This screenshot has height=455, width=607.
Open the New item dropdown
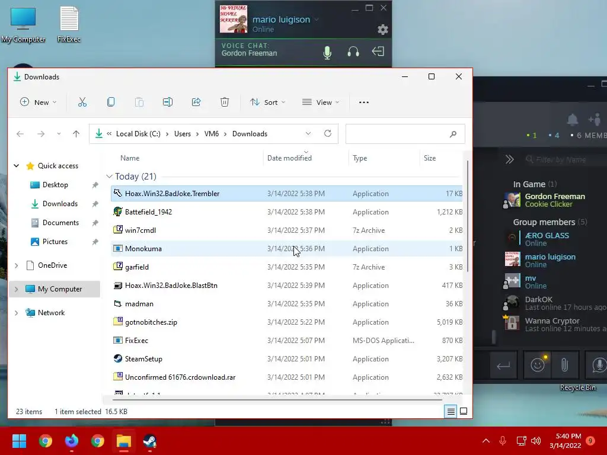pyautogui.click(x=39, y=102)
